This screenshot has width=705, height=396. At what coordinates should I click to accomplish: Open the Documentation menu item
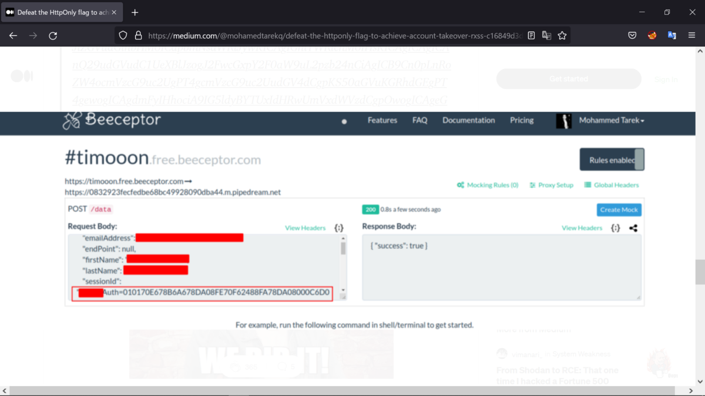click(469, 120)
